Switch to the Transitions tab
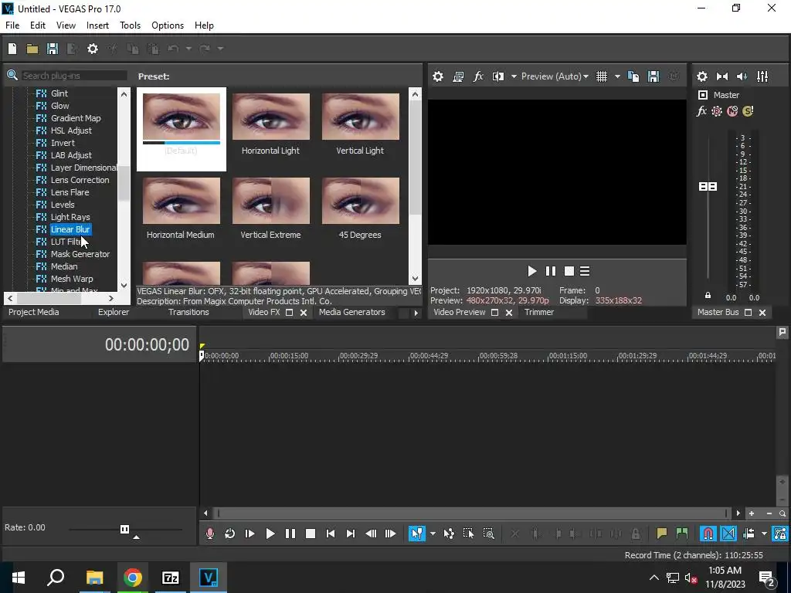Viewport: 791px width, 593px height. [x=188, y=312]
